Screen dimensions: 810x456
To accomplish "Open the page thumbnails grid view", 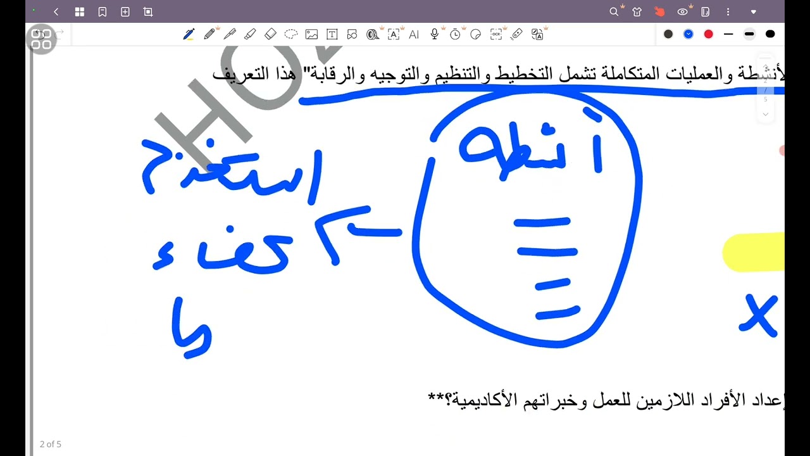I will coord(79,11).
